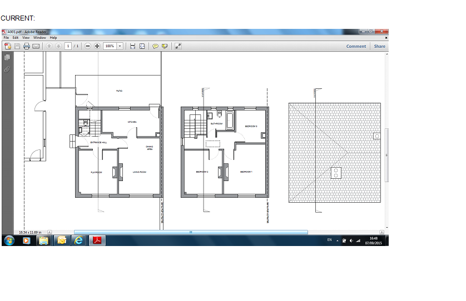The height and width of the screenshot is (301, 466).
Task: Click the email envelope icon
Action: tap(36, 46)
